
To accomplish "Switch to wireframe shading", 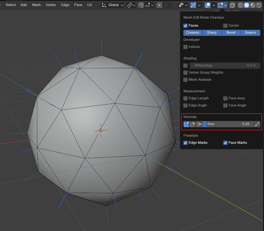I will pos(240,5).
